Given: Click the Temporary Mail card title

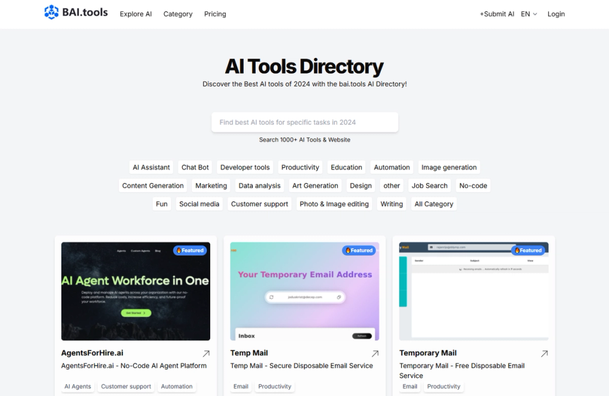Looking at the screenshot, I should tap(428, 353).
